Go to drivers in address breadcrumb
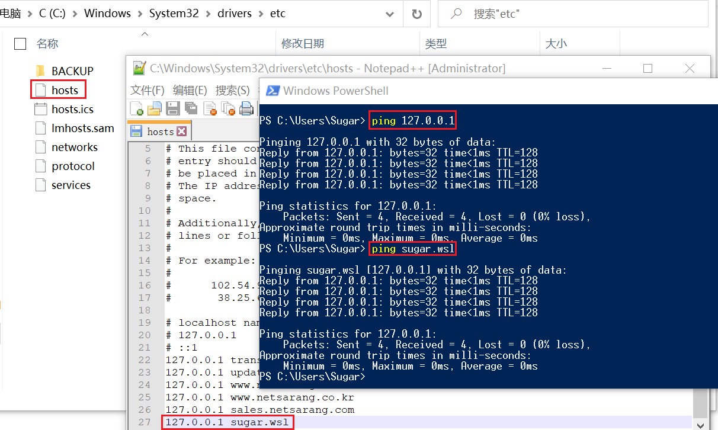Screen dimensions: 718x430 click(x=234, y=14)
